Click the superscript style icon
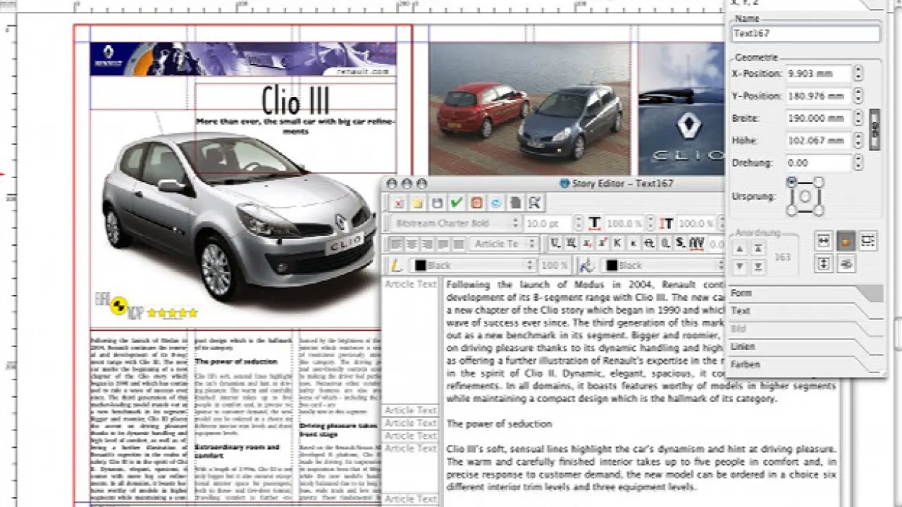Image resolution: width=902 pixels, height=507 pixels. (x=603, y=244)
